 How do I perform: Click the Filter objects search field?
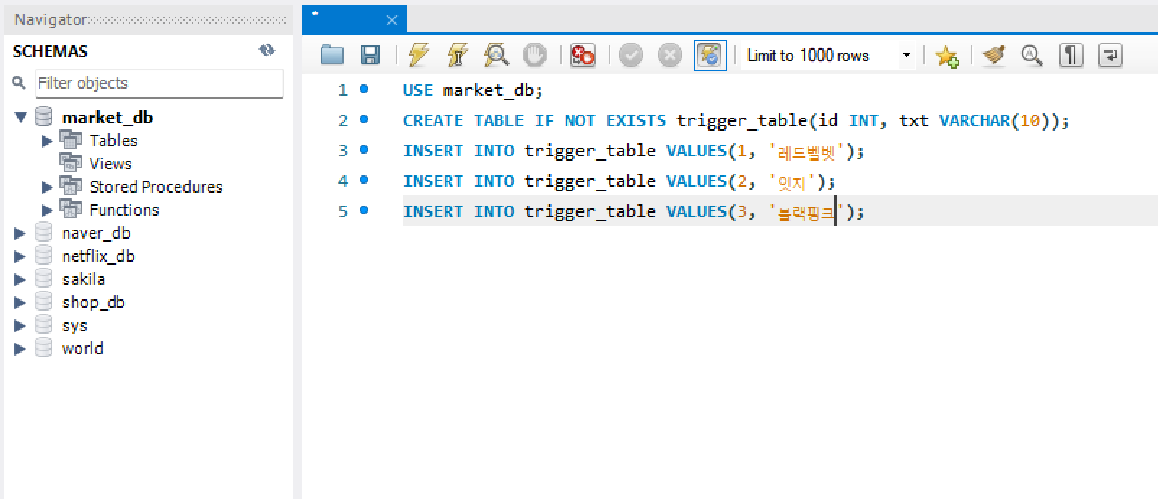[x=160, y=84]
